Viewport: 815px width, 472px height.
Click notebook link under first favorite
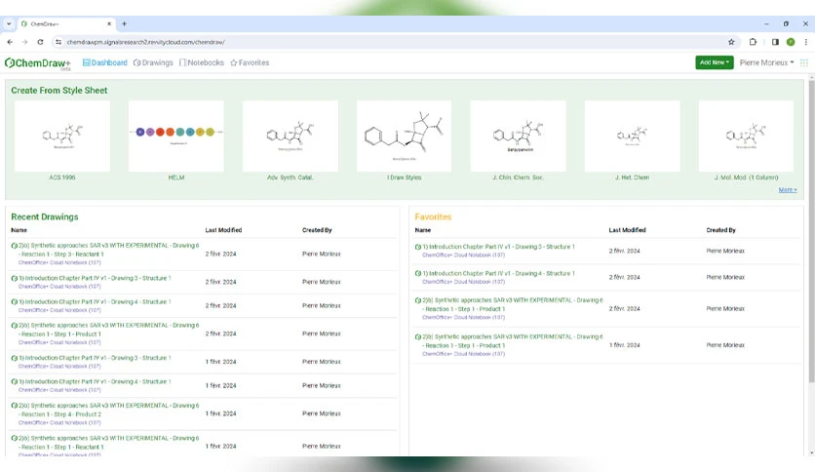point(463,256)
